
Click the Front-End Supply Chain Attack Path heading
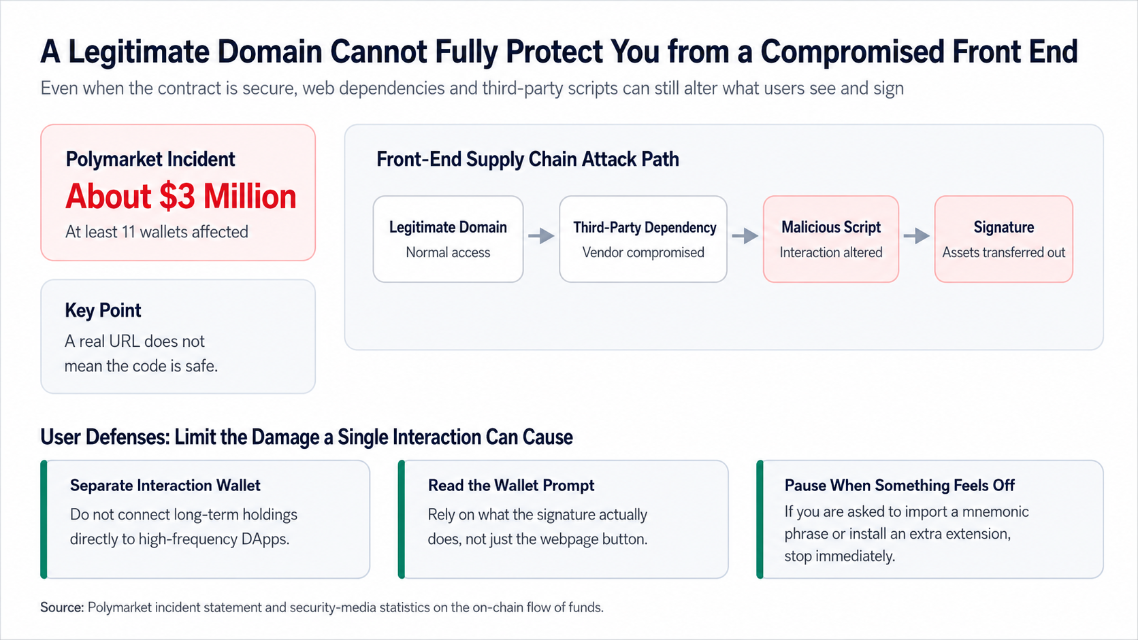(x=527, y=159)
